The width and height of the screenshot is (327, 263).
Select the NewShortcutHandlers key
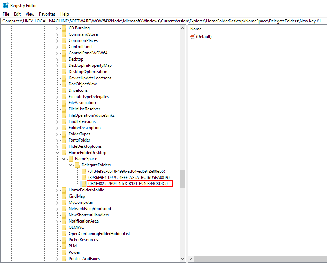[89, 215]
